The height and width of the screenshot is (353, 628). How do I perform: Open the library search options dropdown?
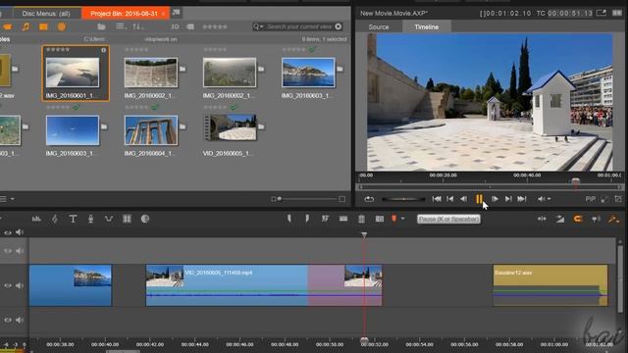258,26
